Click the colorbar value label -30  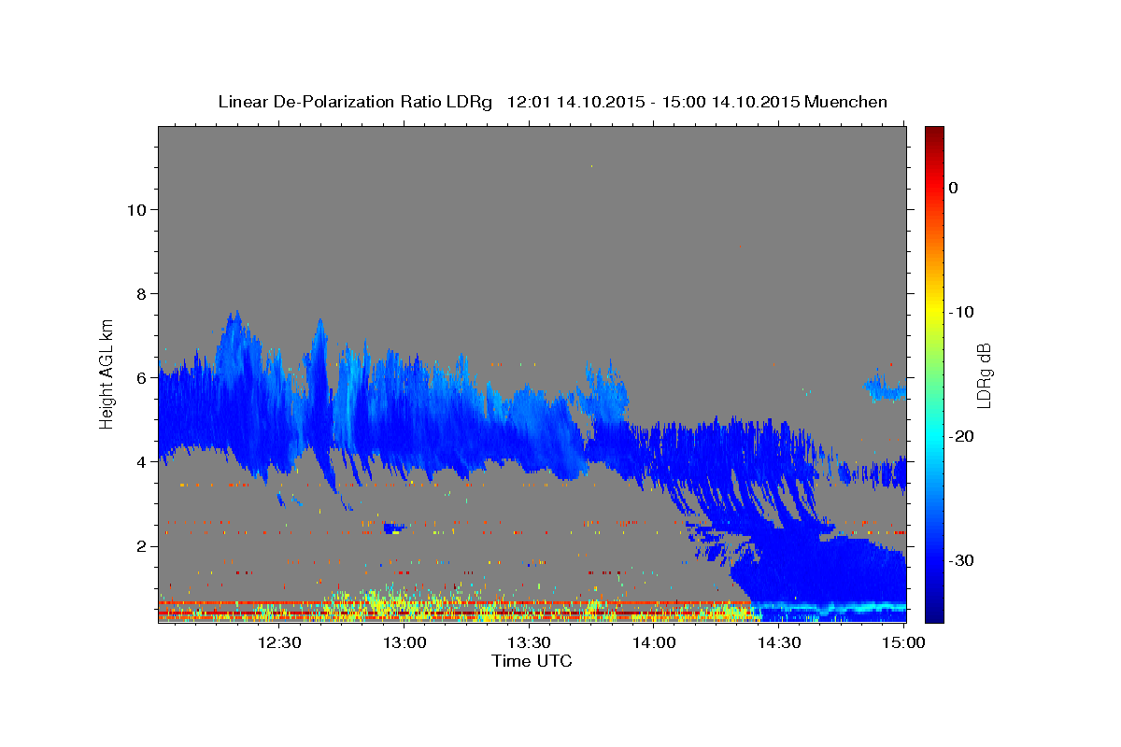[961, 560]
